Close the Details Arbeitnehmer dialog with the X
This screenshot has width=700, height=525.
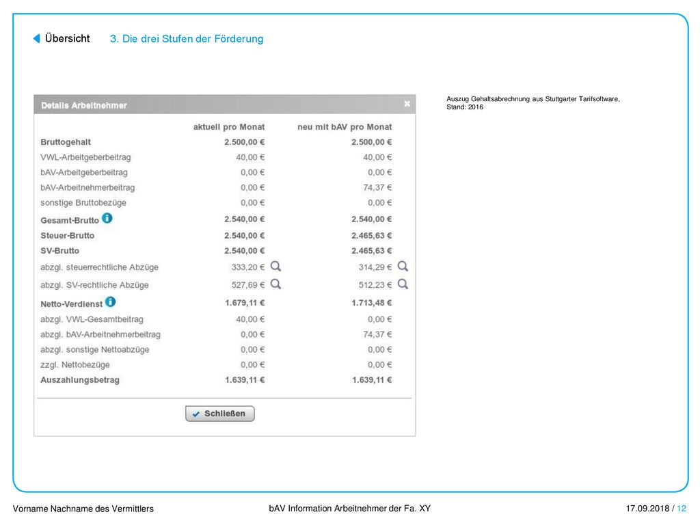pos(407,104)
